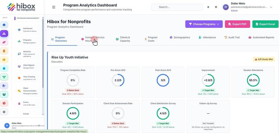Focus the Search input field
Viewport: 279px width, 133px height.
coord(177,7)
